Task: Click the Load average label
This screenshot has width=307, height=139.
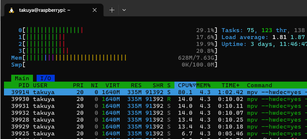Action: coord(245,37)
